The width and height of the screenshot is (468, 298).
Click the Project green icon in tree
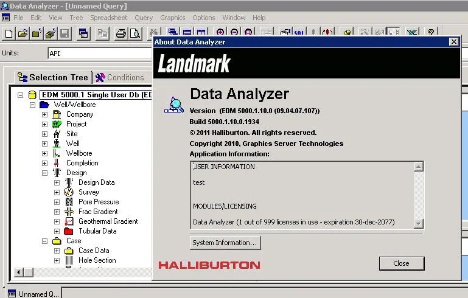pyautogui.click(x=57, y=124)
